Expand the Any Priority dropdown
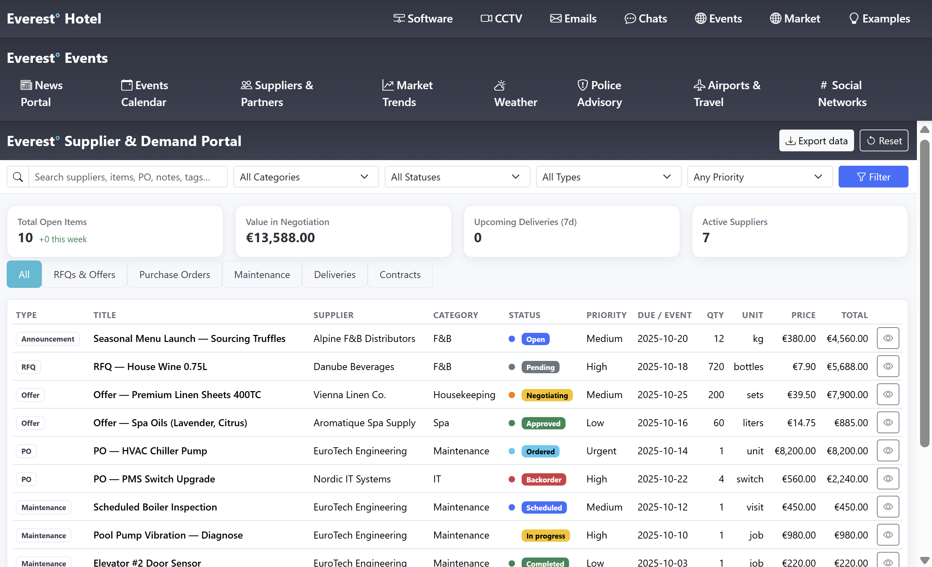Image resolution: width=932 pixels, height=567 pixels. pyautogui.click(x=760, y=177)
